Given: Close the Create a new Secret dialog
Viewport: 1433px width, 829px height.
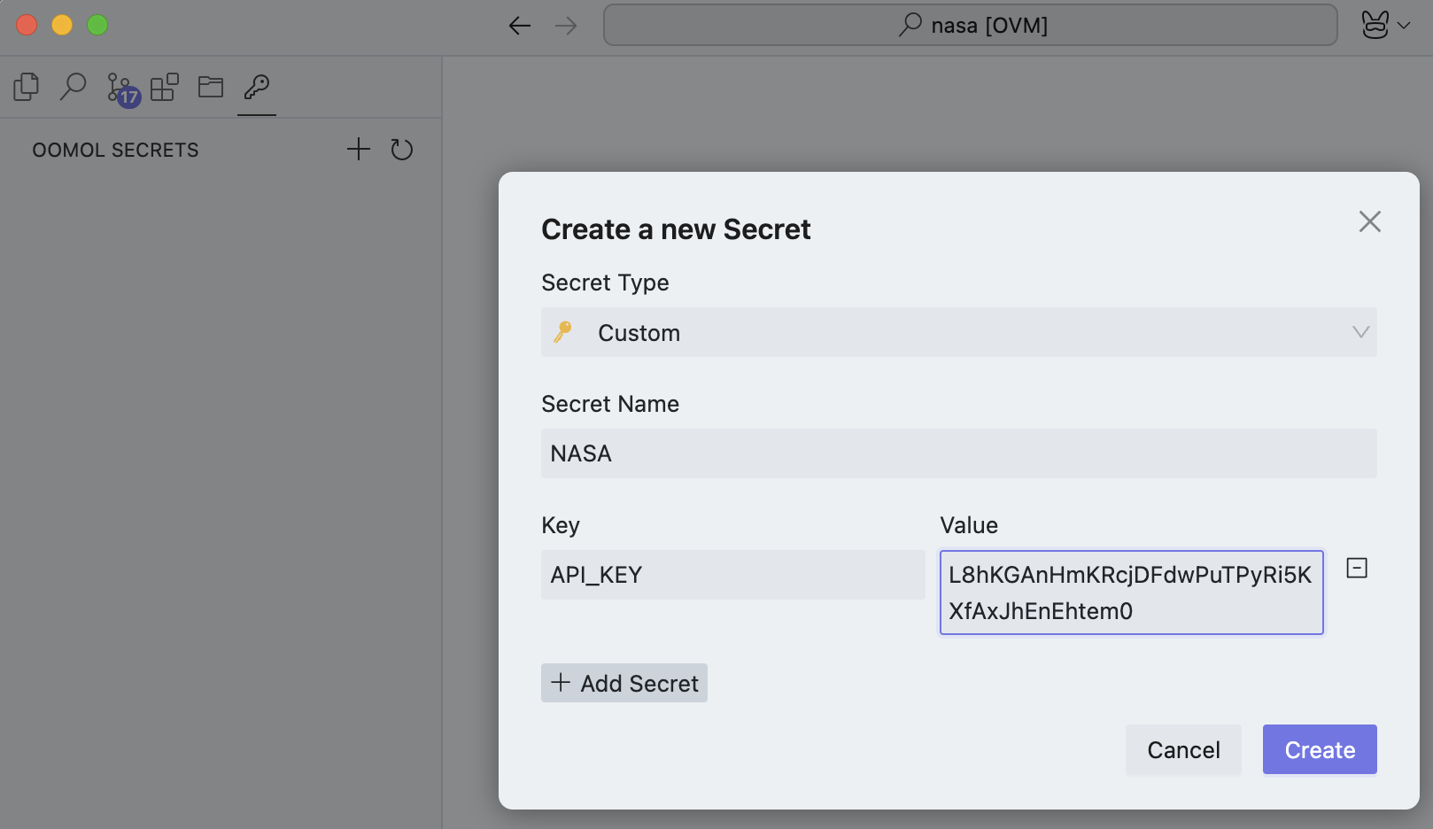Looking at the screenshot, I should (1369, 221).
